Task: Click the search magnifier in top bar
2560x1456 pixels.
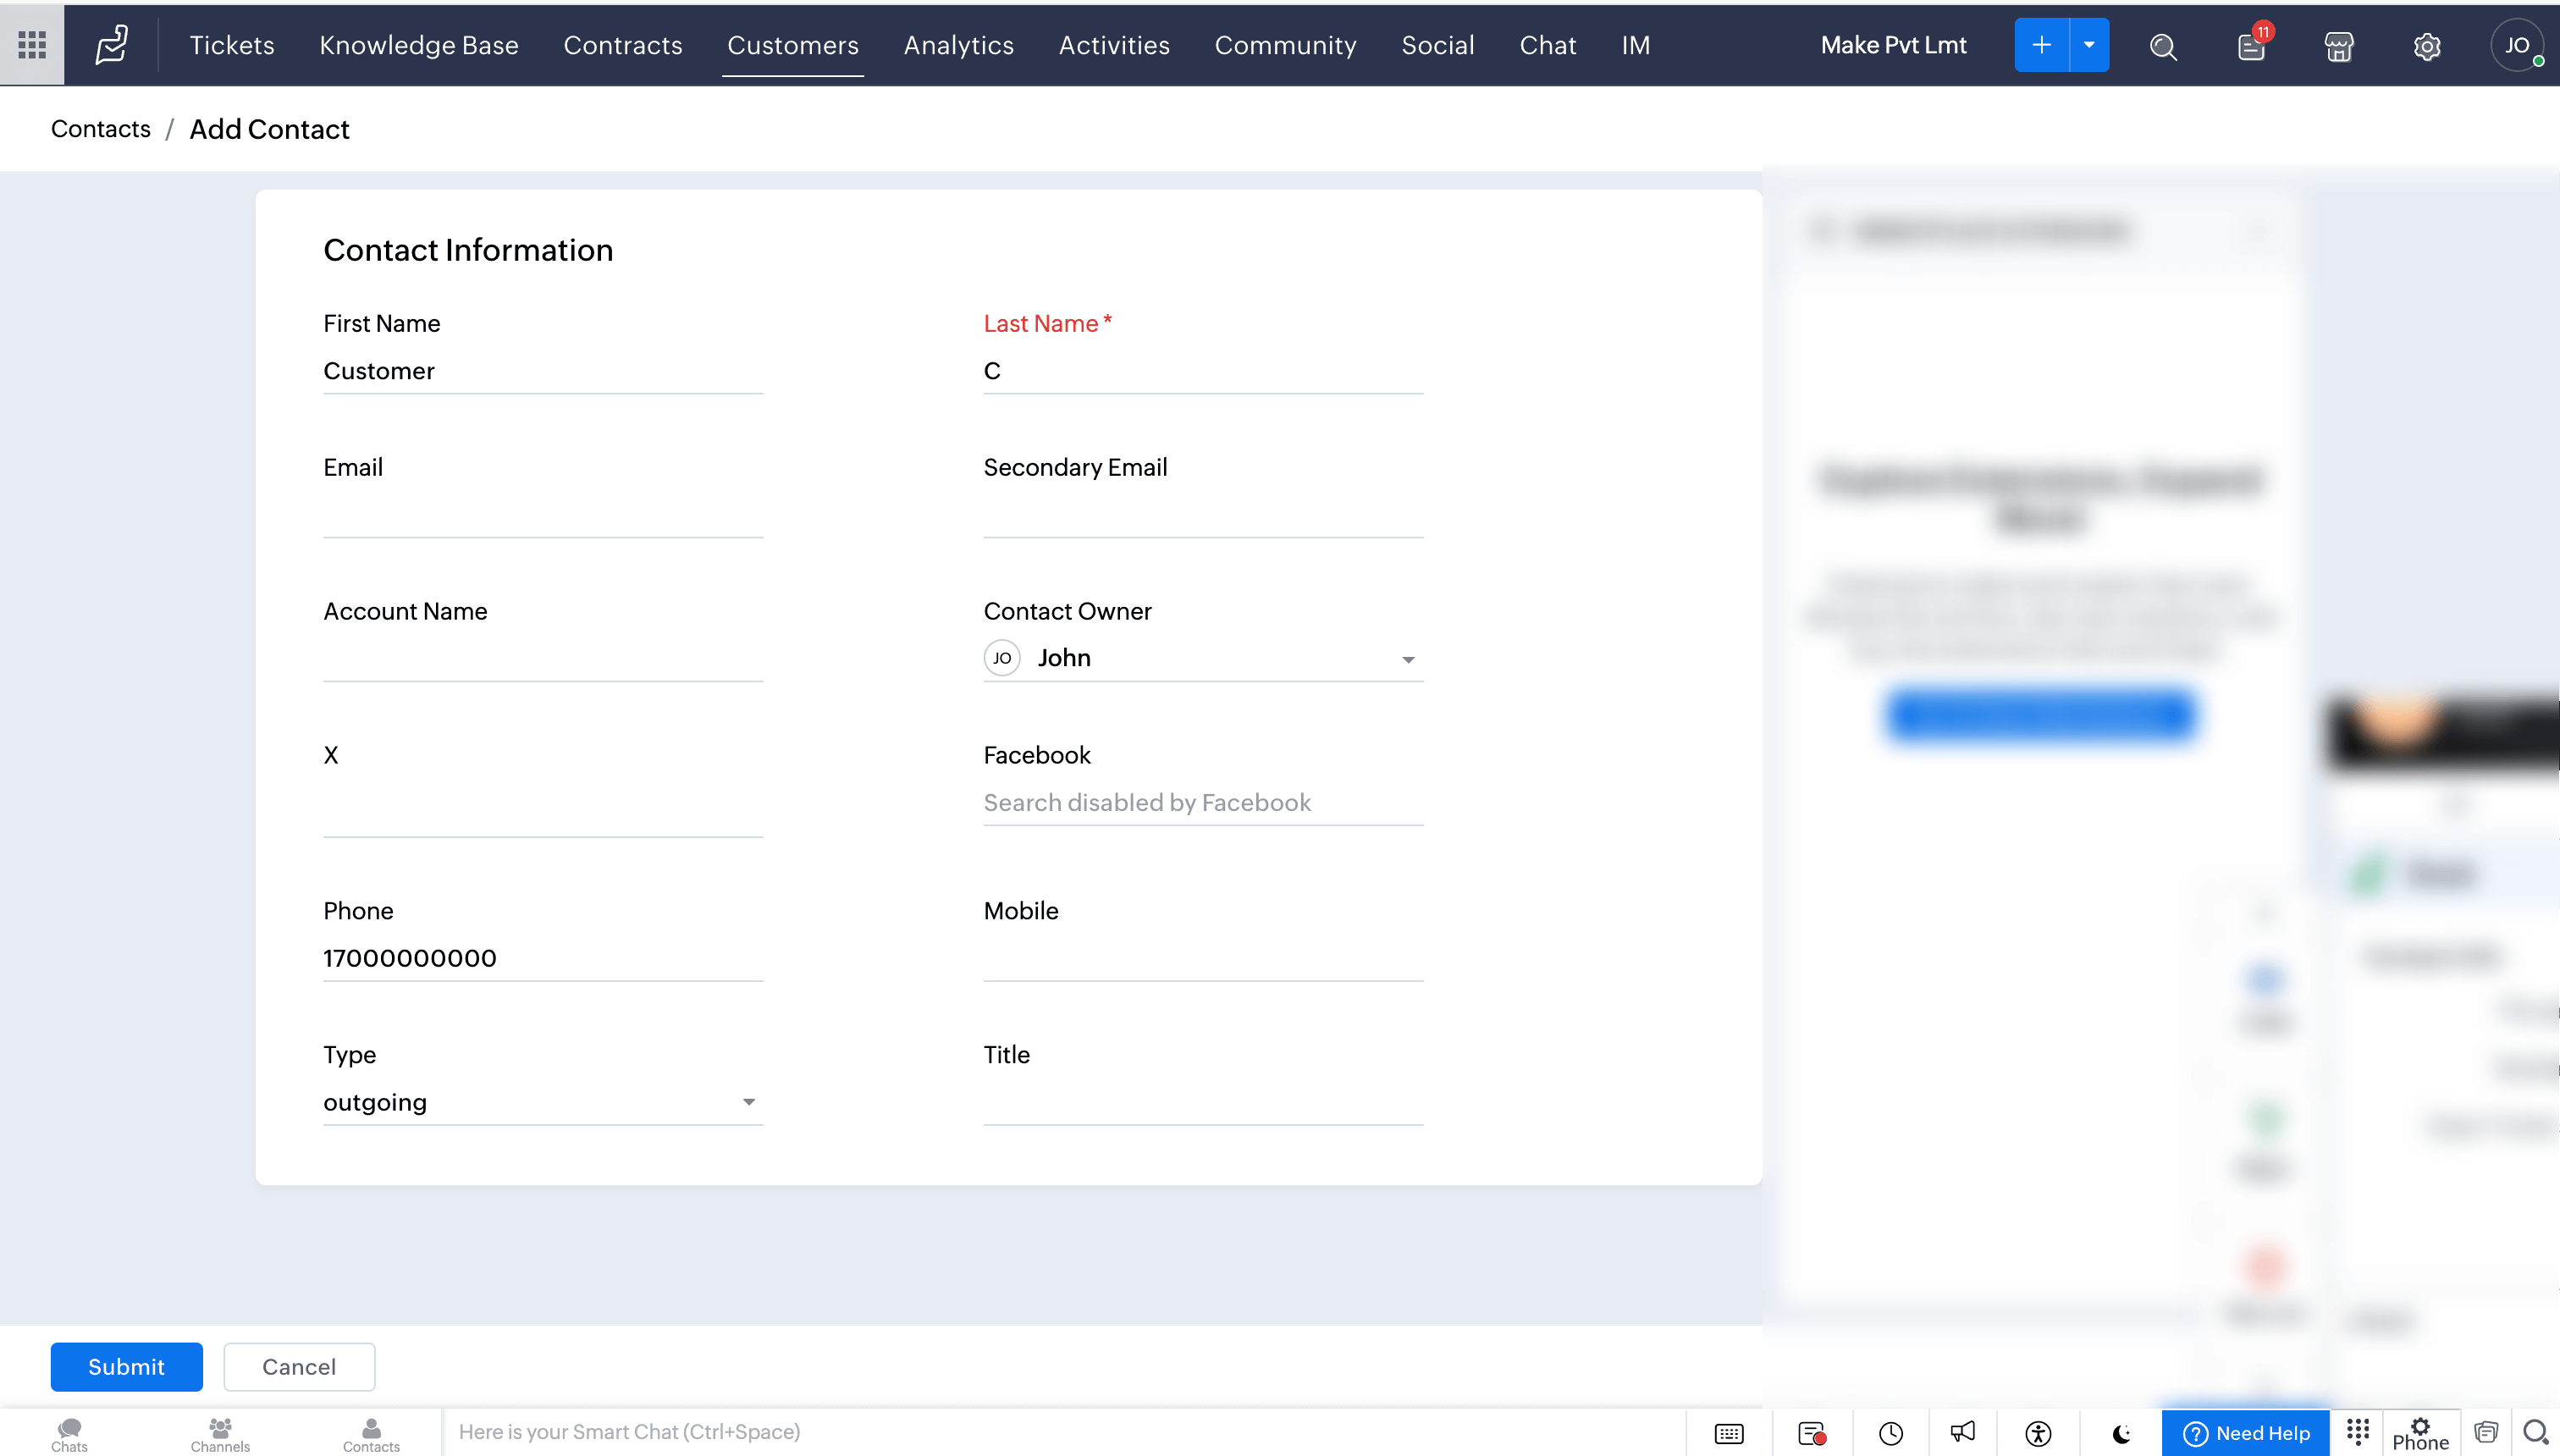Action: coord(2163,46)
